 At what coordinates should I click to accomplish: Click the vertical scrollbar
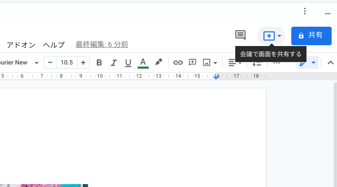click(x=335, y=134)
